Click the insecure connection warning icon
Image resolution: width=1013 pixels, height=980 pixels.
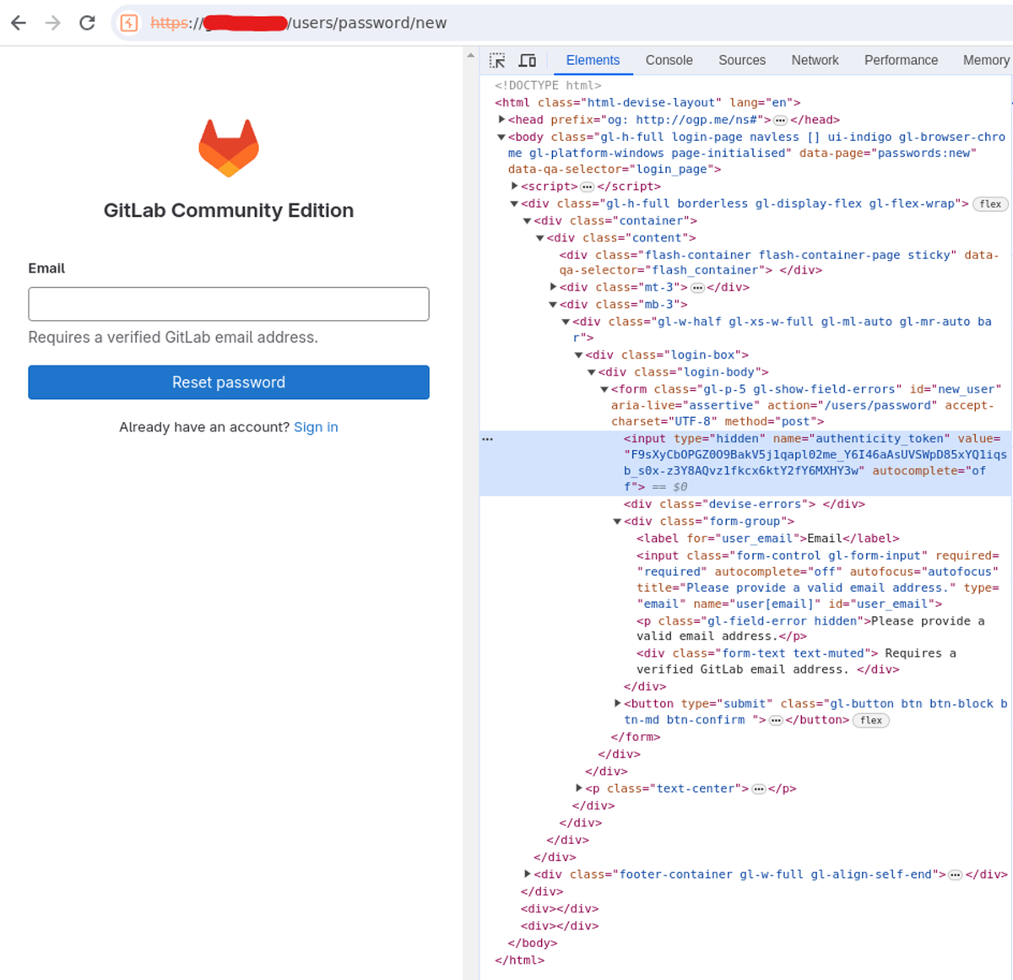point(129,23)
